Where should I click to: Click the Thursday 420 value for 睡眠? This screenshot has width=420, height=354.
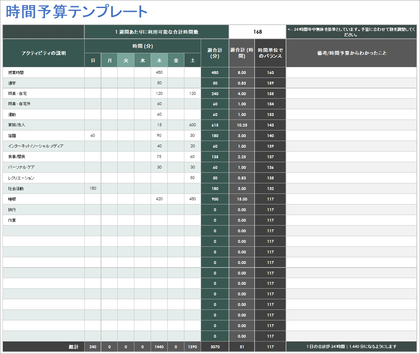click(159, 199)
